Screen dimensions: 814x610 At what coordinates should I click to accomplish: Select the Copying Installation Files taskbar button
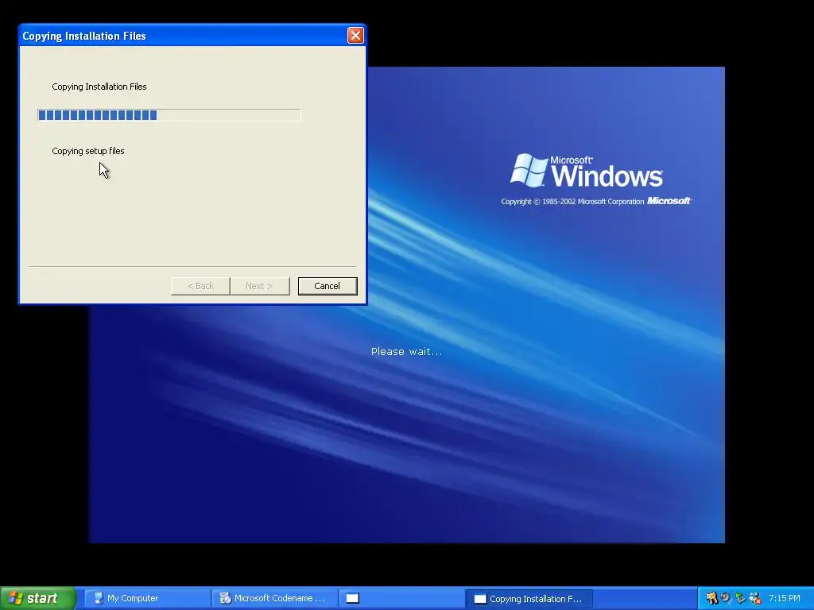click(x=529, y=598)
